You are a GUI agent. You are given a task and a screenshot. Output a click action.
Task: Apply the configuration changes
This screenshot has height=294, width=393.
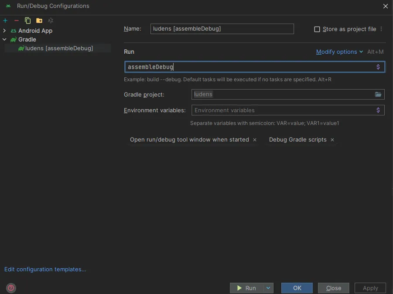tap(369, 288)
